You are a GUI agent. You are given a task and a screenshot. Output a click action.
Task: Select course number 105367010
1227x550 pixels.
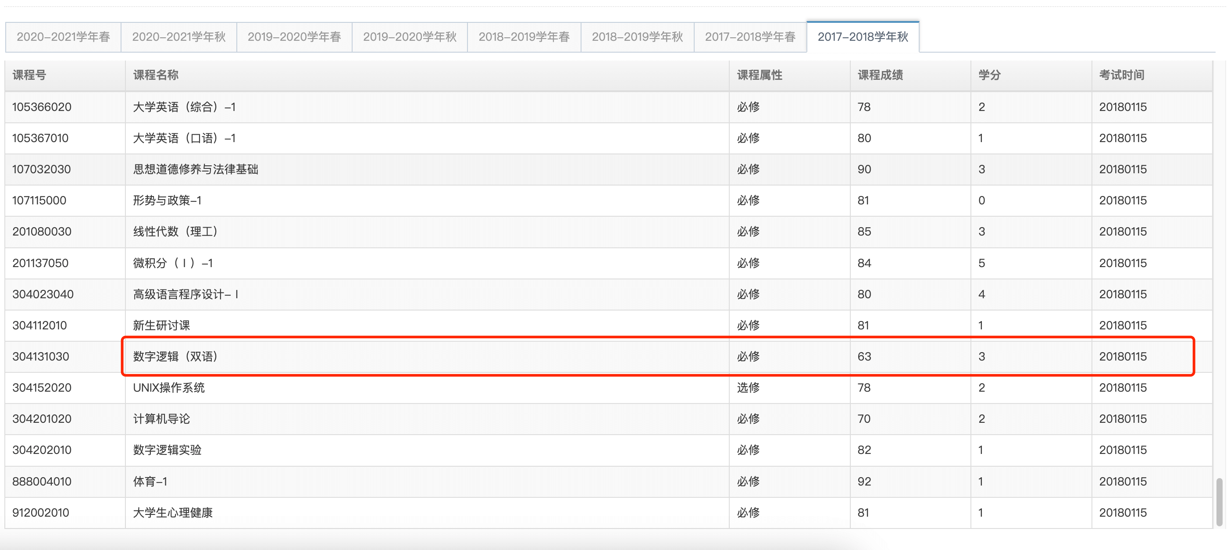coord(40,138)
